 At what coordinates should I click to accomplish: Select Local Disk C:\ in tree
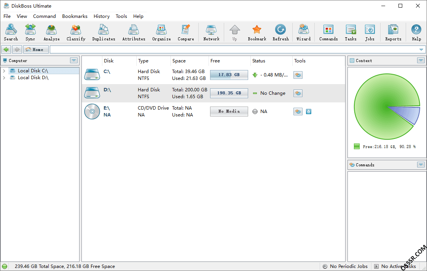click(x=33, y=71)
